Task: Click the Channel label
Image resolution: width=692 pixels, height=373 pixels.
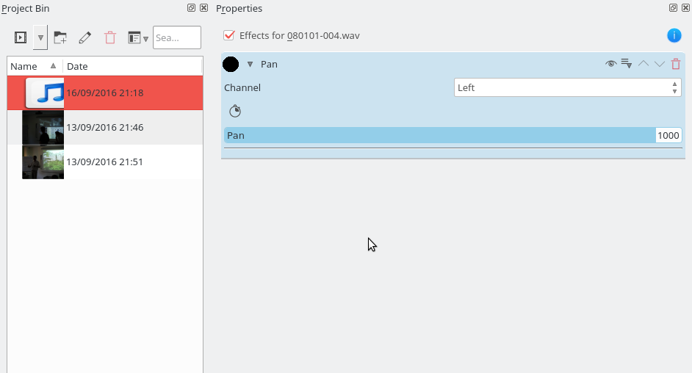Action: click(x=242, y=87)
